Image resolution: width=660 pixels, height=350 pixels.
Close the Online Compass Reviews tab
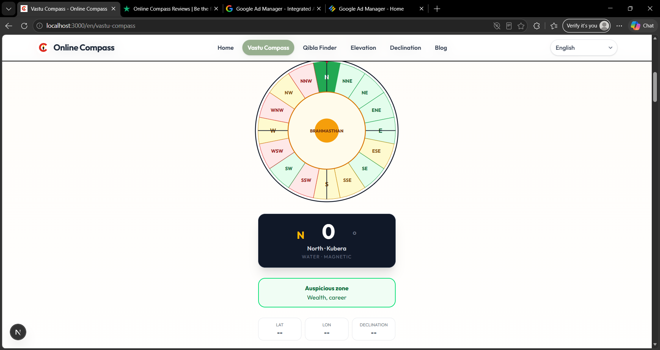click(x=216, y=9)
